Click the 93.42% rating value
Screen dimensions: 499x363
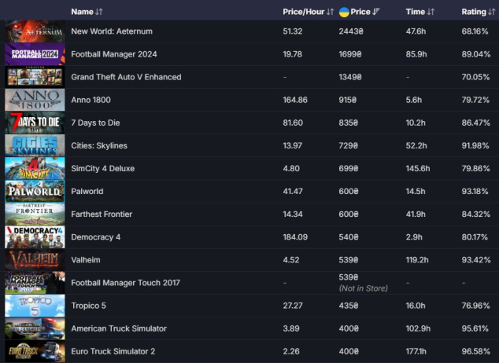475,260
